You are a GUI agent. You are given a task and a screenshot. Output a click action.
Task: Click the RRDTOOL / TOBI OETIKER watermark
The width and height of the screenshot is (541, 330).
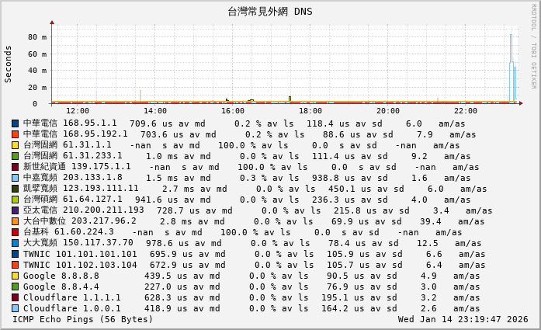tap(534, 45)
